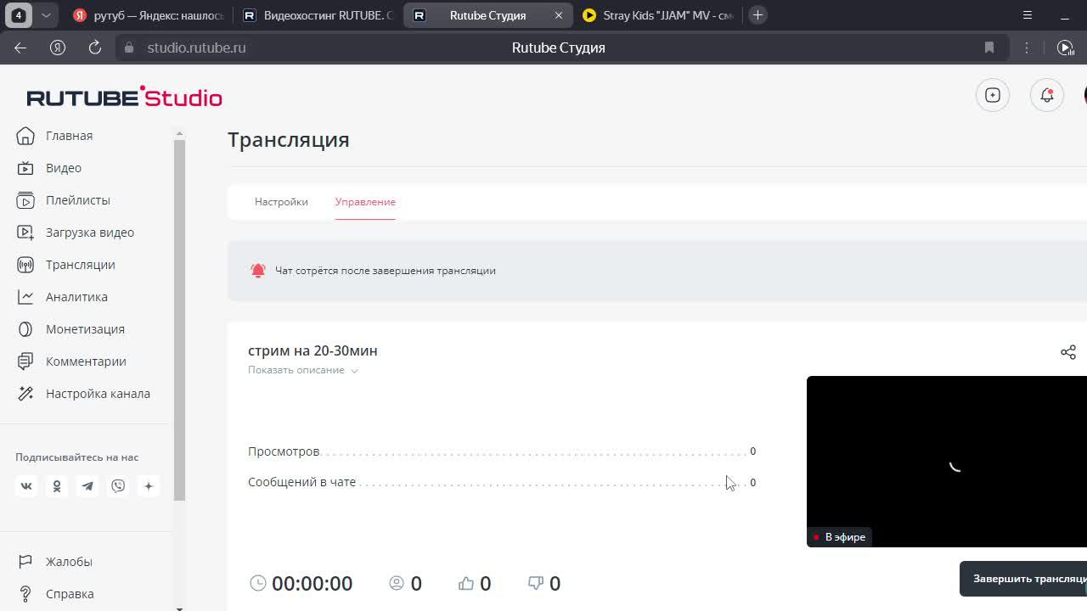
Task: Open the Odnoklassniki social icon
Action: pyautogui.click(x=57, y=486)
